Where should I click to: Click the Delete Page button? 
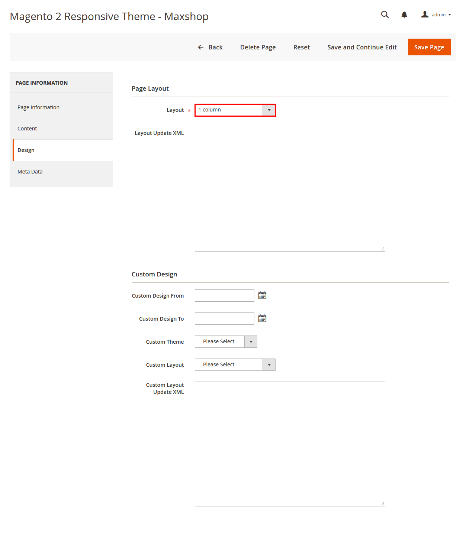[x=258, y=47]
